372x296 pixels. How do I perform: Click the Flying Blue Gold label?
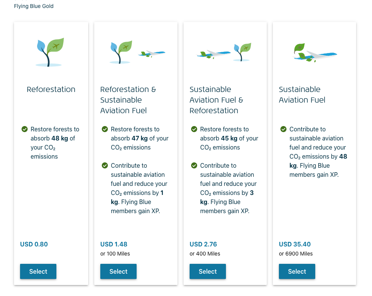34,6
